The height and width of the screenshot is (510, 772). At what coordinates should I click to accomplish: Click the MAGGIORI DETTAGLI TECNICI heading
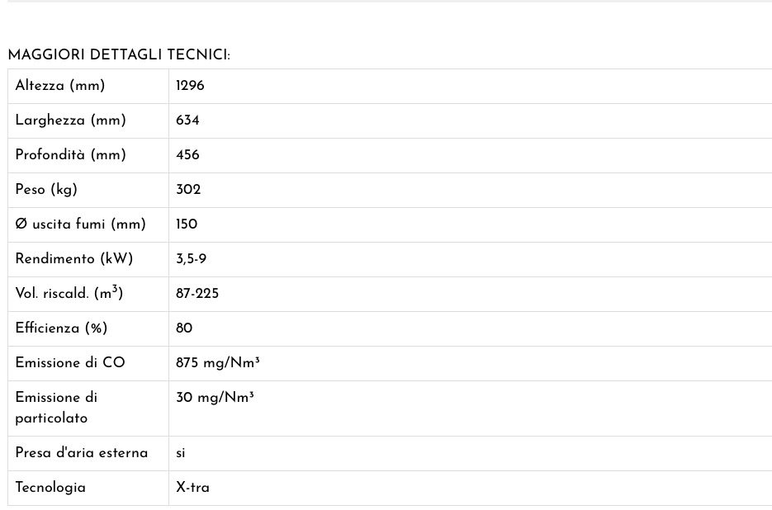point(119,54)
